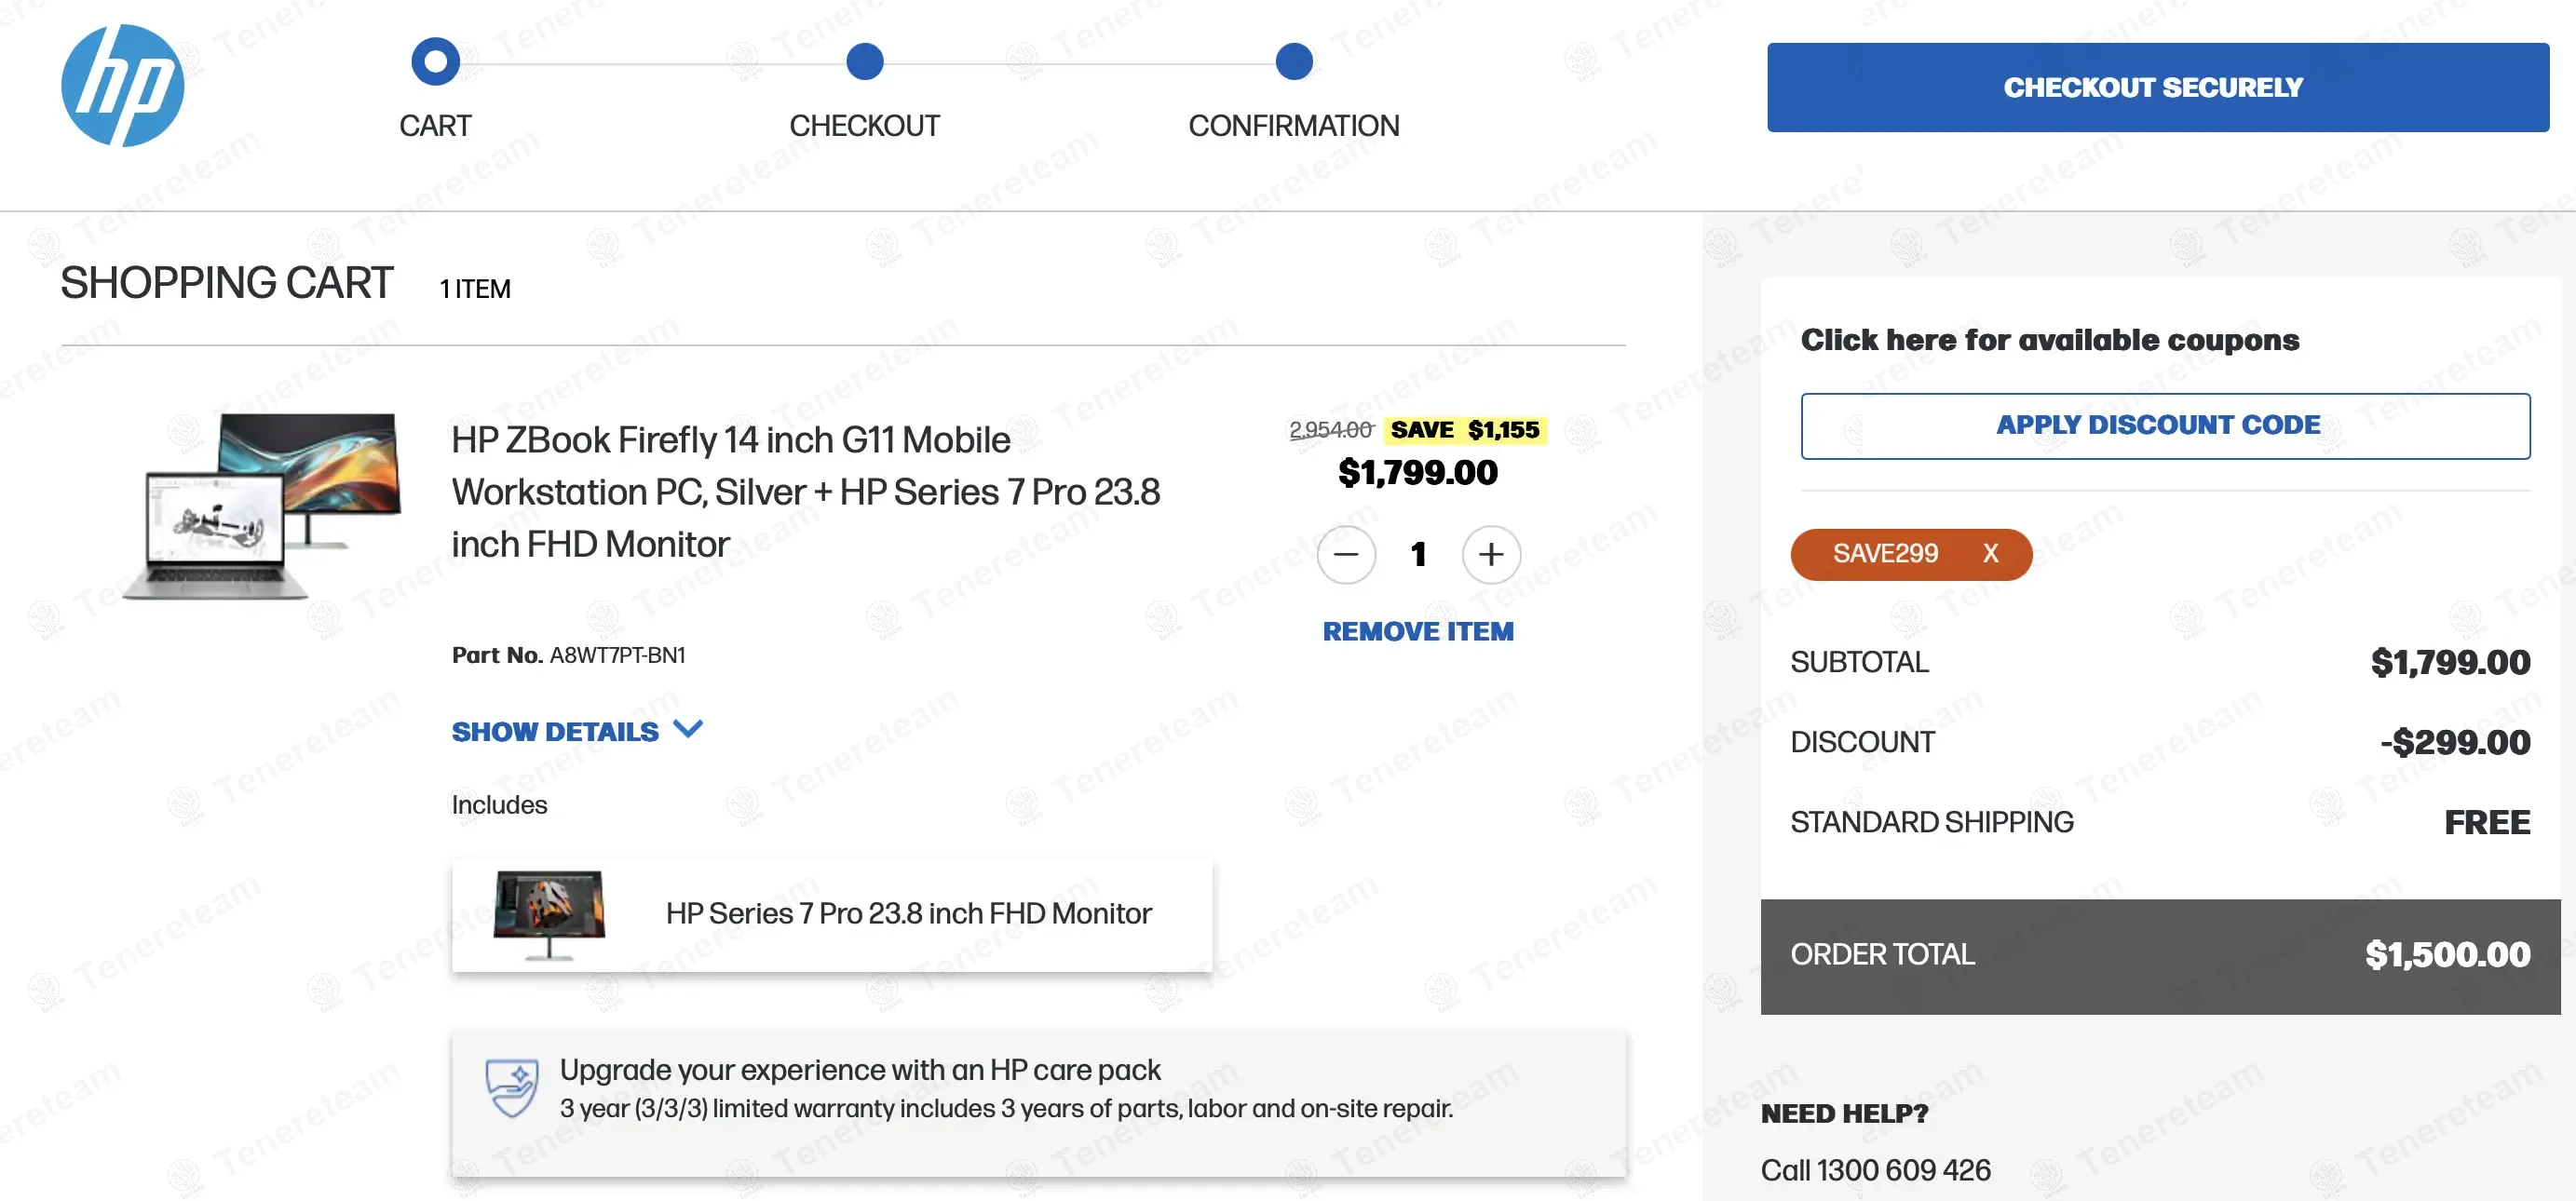The width and height of the screenshot is (2576, 1201).
Task: Click HP care pack shield icon
Action: (511, 1087)
